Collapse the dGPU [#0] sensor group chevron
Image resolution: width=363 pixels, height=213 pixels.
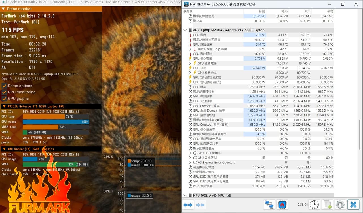(185, 30)
